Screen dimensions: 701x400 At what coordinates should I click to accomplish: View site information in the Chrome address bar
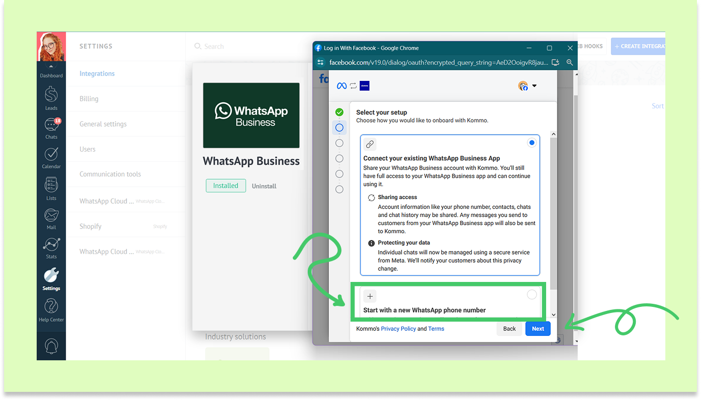[320, 63]
